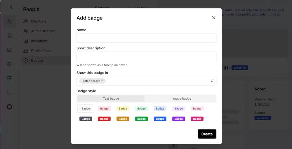Viewport: 292px width, 149px height.
Task: Open the settings gear sidebar icon
Action: click(x=9, y=64)
